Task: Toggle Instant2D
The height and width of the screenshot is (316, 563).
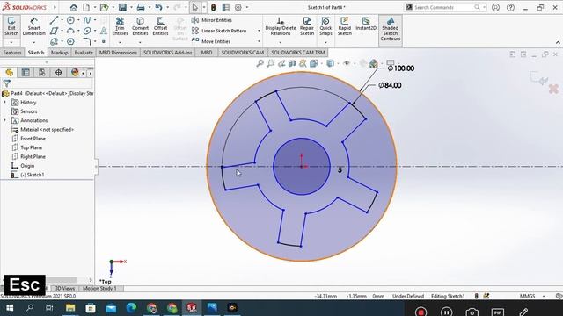Action: (x=366, y=24)
